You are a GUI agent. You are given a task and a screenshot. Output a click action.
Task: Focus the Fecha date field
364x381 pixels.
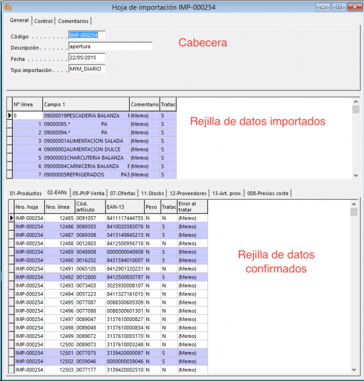point(87,58)
